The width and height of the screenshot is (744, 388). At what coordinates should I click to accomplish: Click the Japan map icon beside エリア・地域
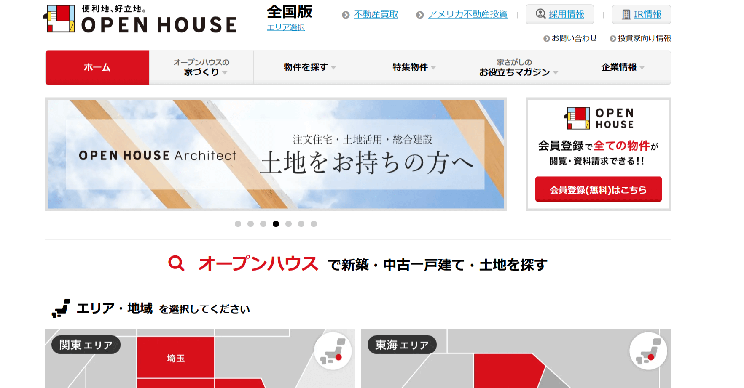coord(61,308)
